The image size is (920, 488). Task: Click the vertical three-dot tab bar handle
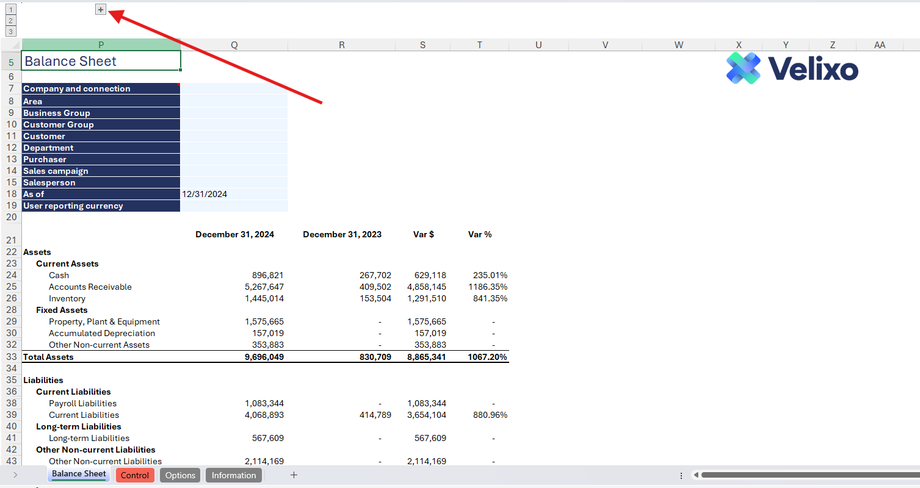[681, 475]
